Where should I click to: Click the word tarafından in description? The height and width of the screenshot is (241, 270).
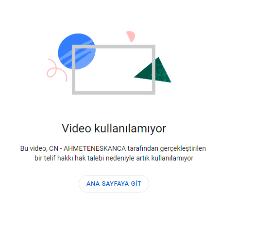143,148
